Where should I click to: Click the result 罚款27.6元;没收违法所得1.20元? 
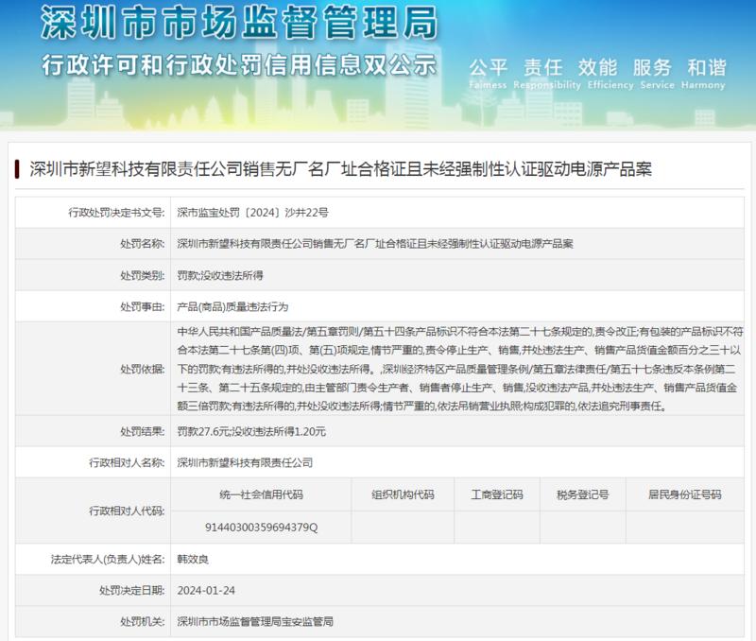point(251,431)
